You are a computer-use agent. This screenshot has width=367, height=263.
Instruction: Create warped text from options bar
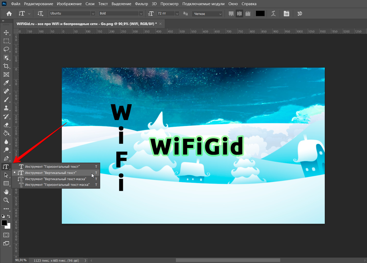pyautogui.click(x=274, y=14)
